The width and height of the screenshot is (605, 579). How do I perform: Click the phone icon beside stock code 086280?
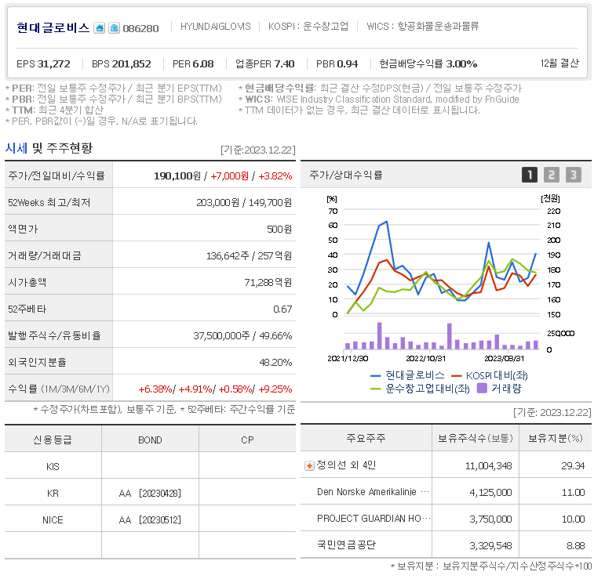pyautogui.click(x=114, y=28)
